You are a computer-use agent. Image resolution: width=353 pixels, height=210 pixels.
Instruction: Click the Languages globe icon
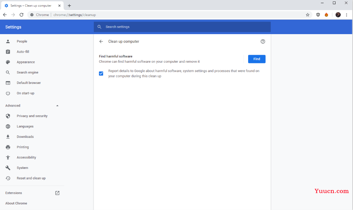point(8,126)
